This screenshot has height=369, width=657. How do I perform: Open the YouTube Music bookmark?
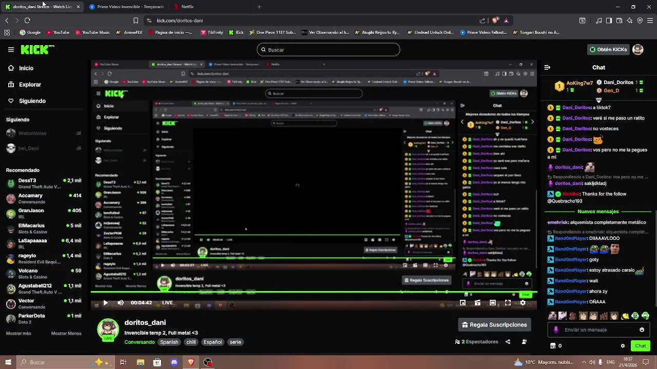[x=93, y=32]
